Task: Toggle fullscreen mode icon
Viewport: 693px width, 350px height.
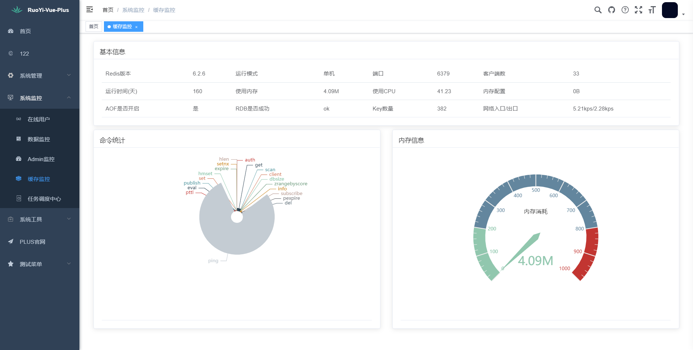Action: (x=638, y=10)
